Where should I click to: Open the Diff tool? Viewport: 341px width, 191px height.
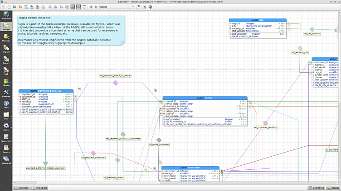click(x=6, y=71)
